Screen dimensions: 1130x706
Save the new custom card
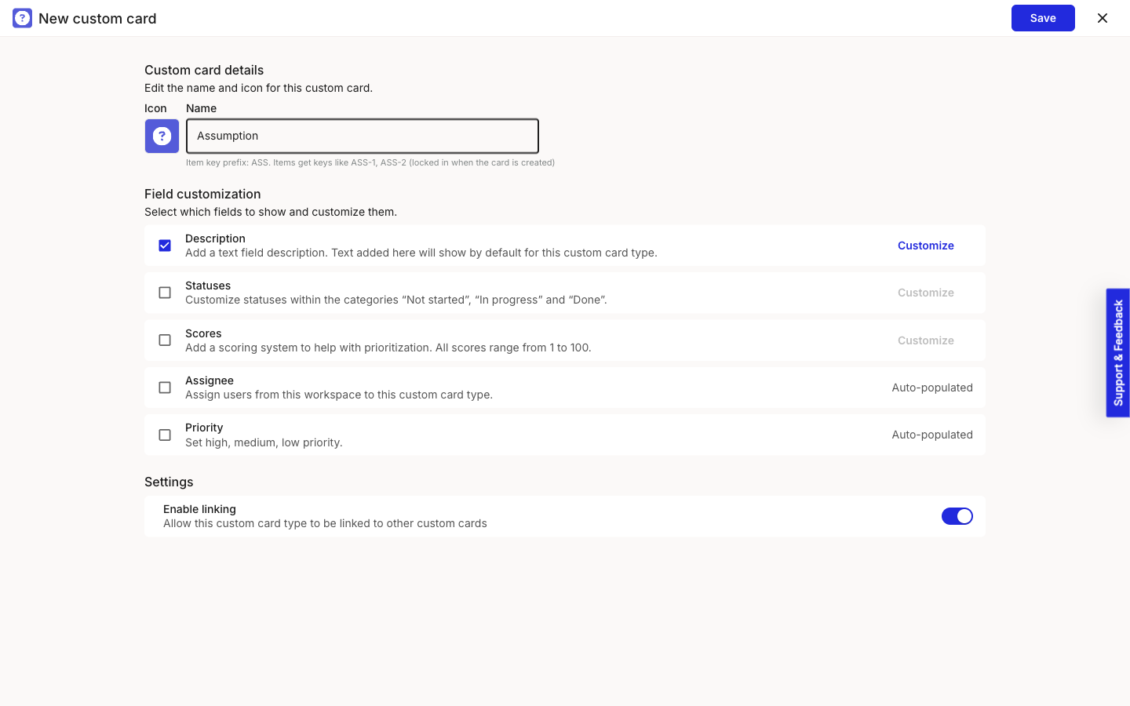click(1043, 18)
